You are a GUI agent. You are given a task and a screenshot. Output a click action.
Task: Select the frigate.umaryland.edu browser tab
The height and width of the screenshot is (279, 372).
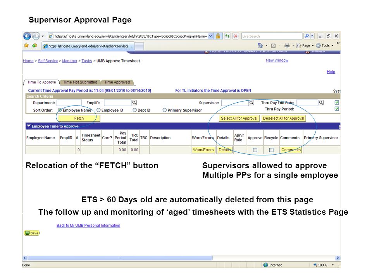(88, 46)
